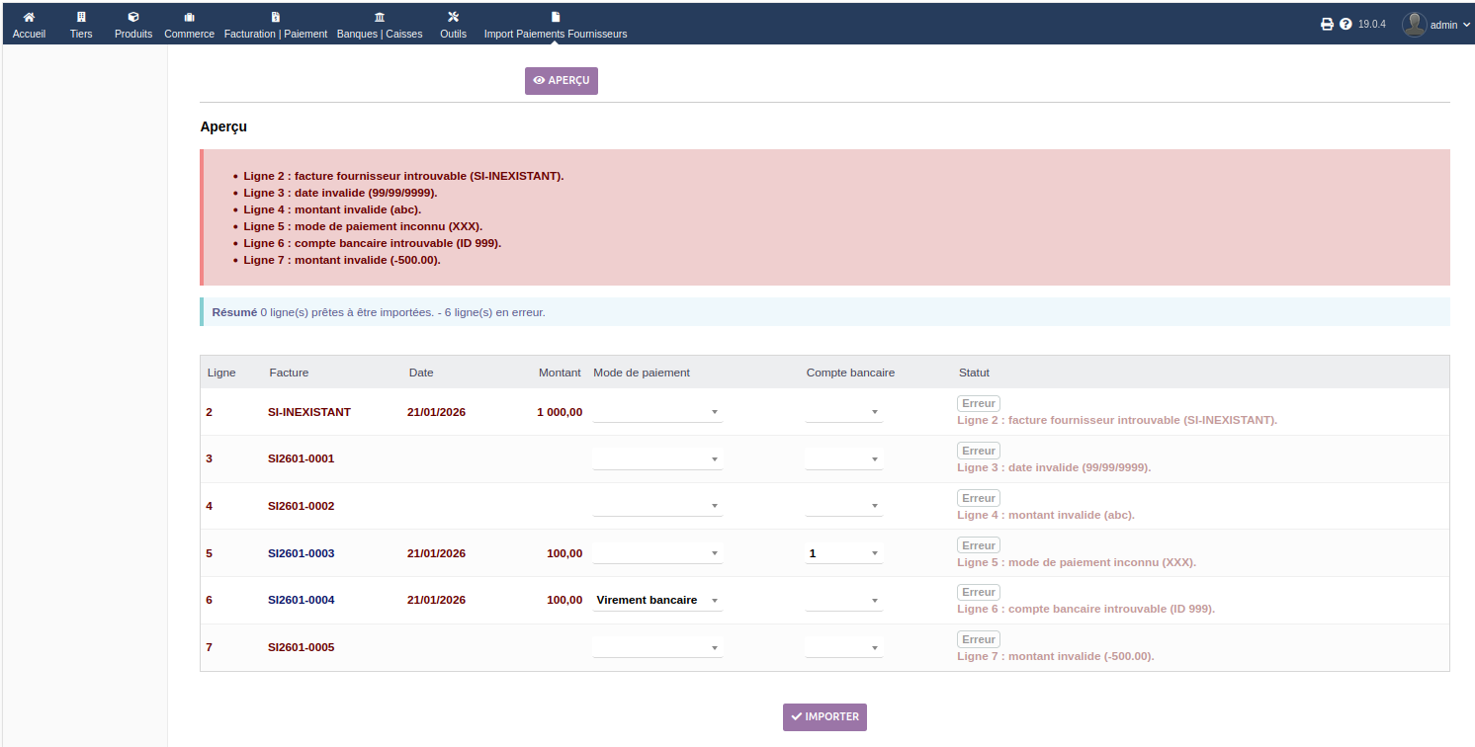Viewport: 1475px width, 747px height.
Task: Click the Facturation | Paiement invoice icon
Action: pyautogui.click(x=275, y=17)
